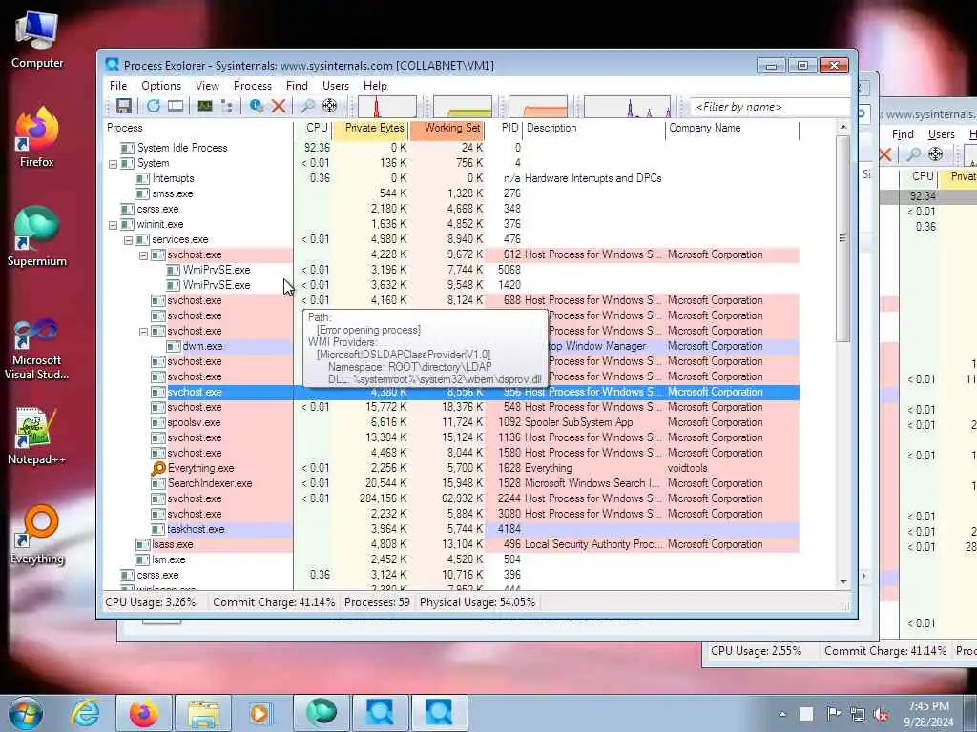Open the commit history mini graph
The width and height of the screenshot is (977, 732).
pyautogui.click(x=463, y=107)
